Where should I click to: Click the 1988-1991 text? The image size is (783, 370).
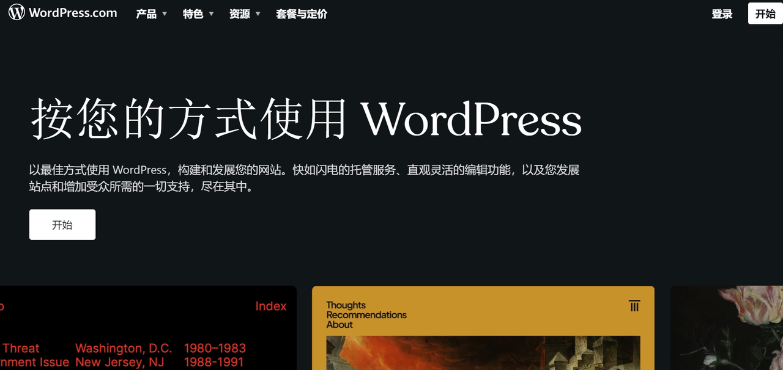(213, 363)
